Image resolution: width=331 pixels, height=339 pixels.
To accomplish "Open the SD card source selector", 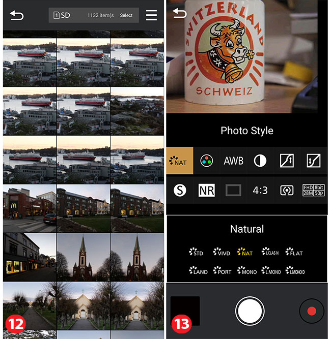I will click(x=62, y=15).
